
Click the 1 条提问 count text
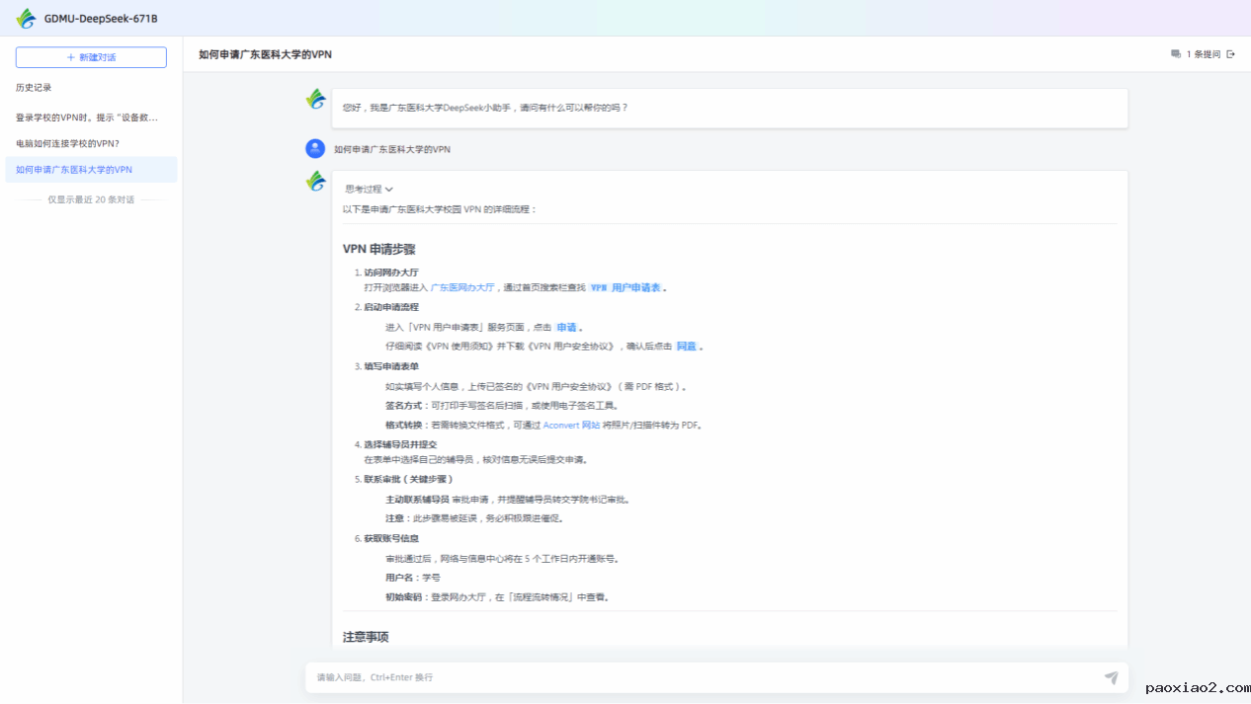point(1203,54)
